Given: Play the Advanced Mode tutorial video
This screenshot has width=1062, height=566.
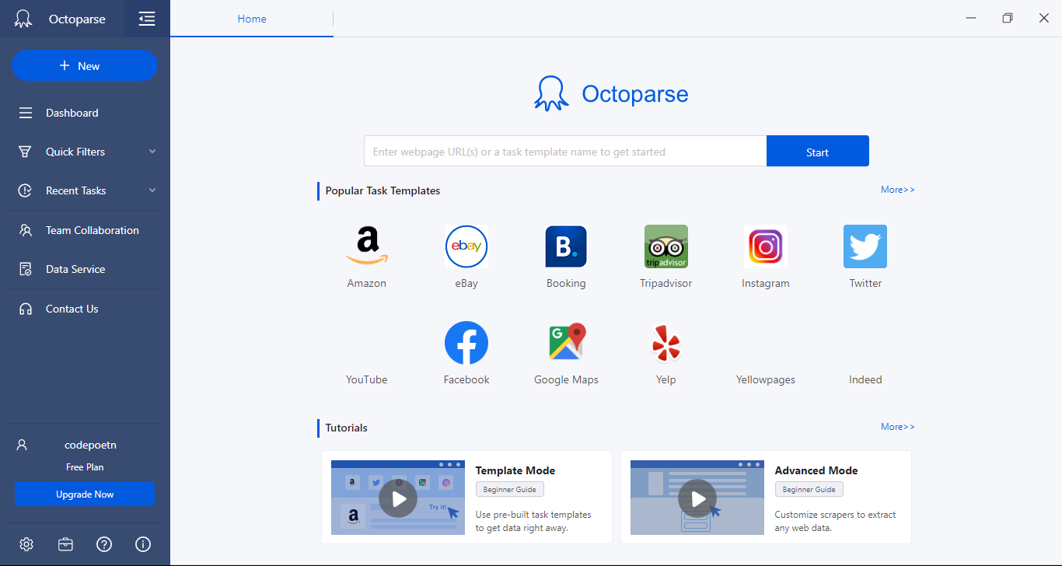Looking at the screenshot, I should point(697,498).
